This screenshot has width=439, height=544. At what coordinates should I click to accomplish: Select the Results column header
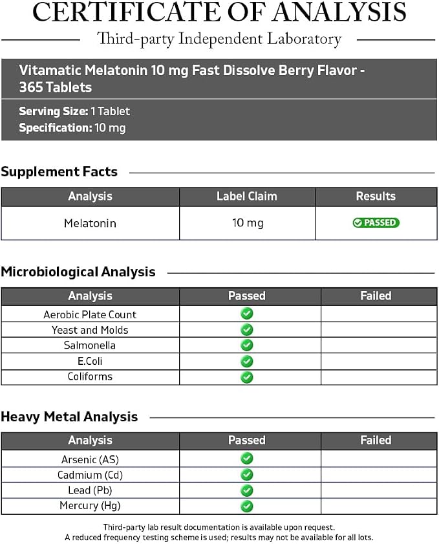(x=376, y=197)
